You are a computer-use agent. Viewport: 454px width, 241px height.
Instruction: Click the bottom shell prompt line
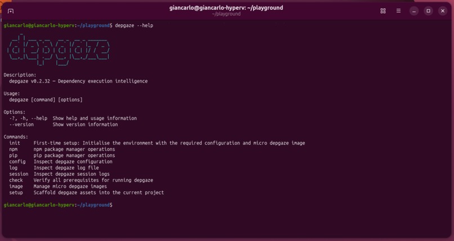point(58,205)
